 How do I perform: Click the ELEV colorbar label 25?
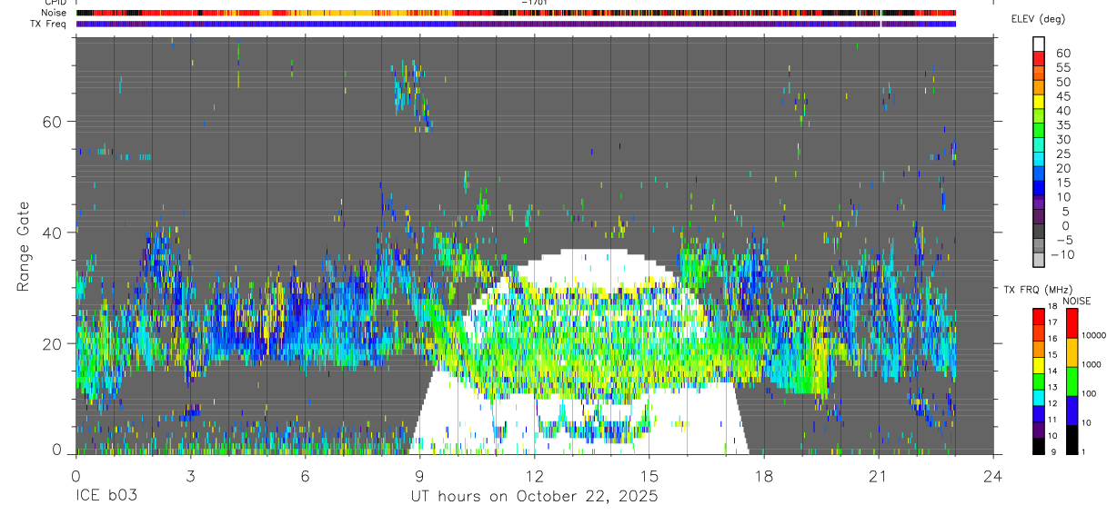point(1063,154)
